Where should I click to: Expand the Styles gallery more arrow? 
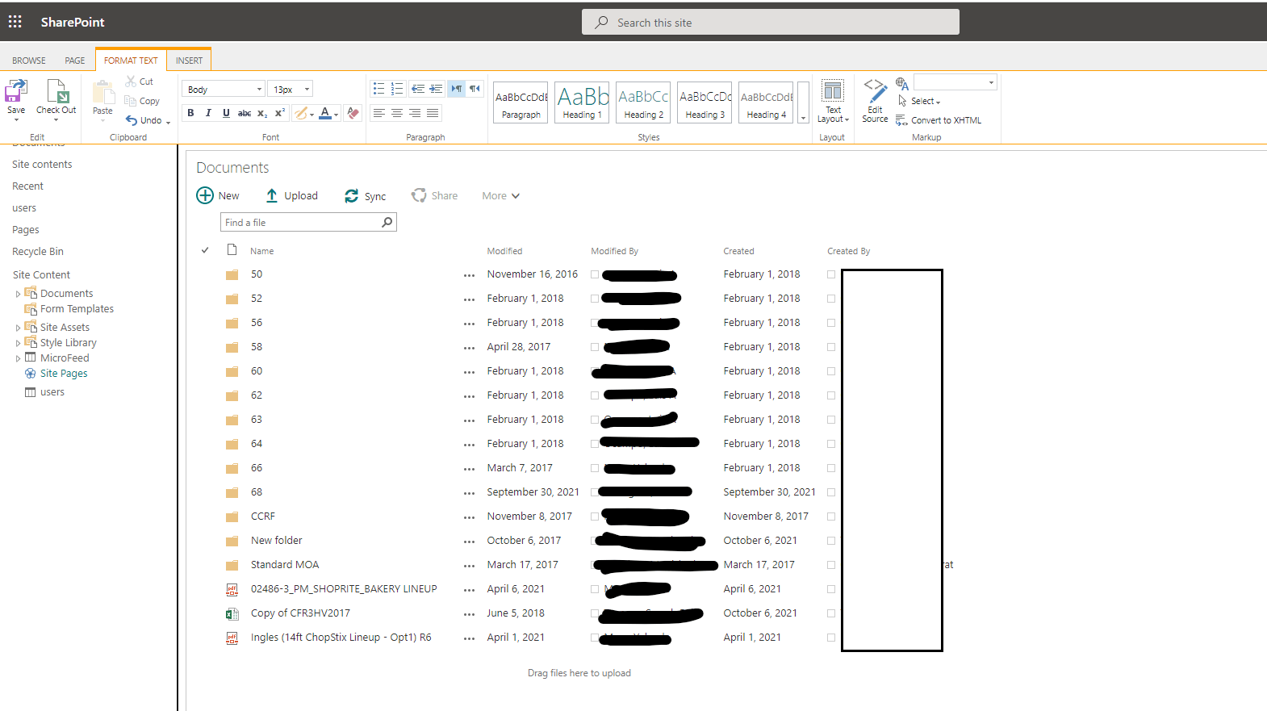[803, 102]
